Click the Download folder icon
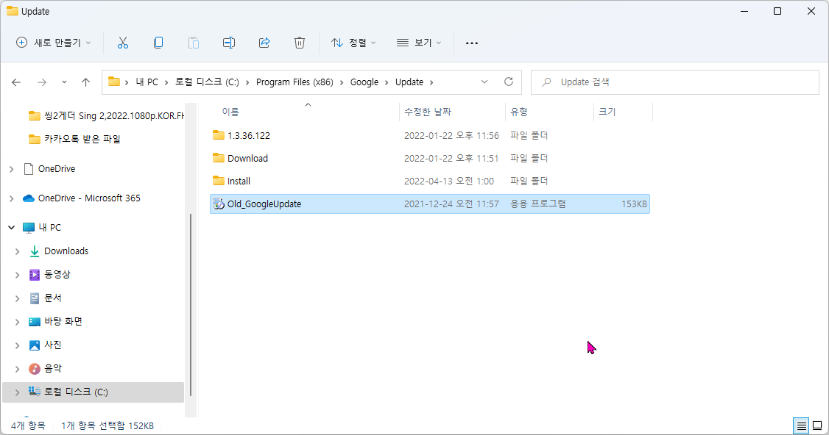The image size is (829, 435). 219,158
